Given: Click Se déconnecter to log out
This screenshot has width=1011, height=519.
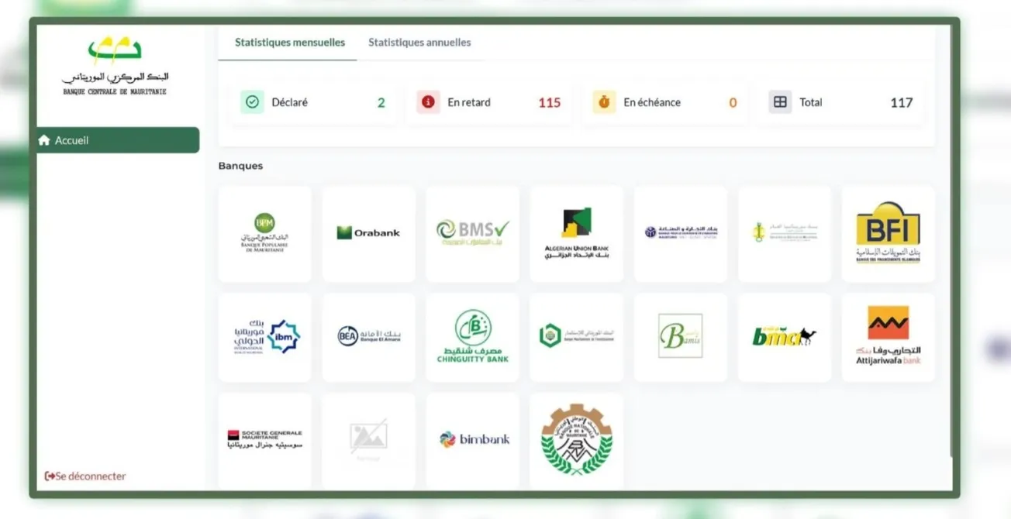Looking at the screenshot, I should tap(85, 476).
